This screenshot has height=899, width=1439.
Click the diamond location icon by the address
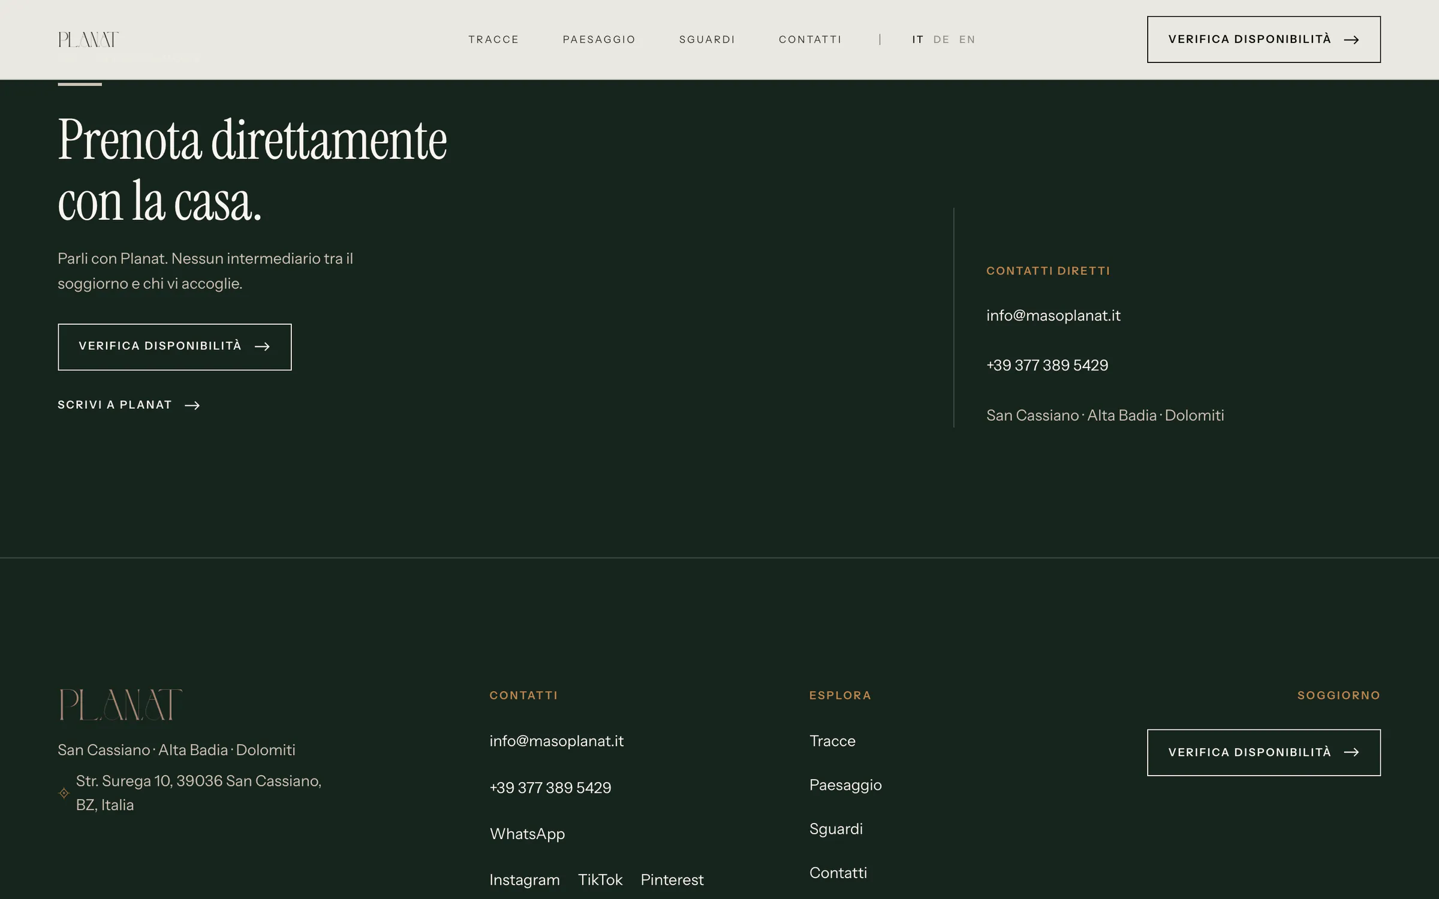tap(64, 793)
